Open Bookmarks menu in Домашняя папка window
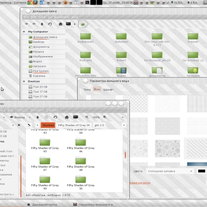207x207 pixels. point(62,17)
